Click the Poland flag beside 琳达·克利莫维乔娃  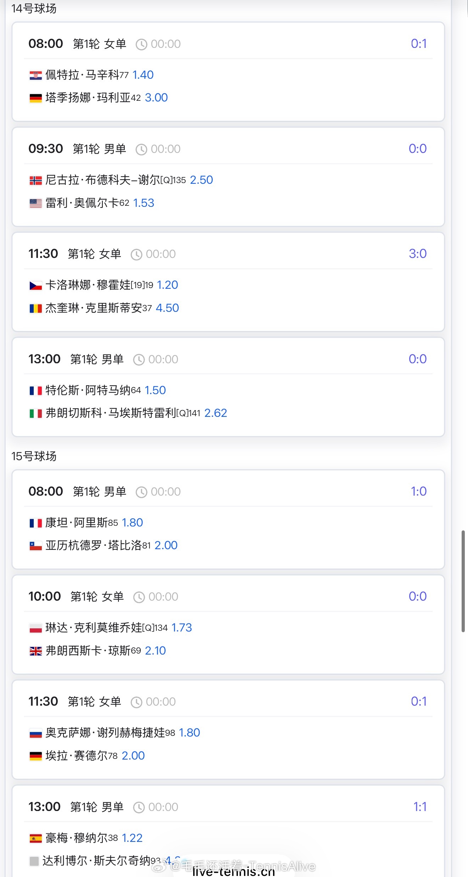pos(35,628)
